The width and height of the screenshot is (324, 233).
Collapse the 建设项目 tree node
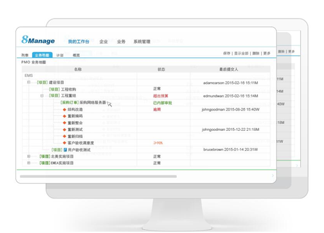point(29,82)
